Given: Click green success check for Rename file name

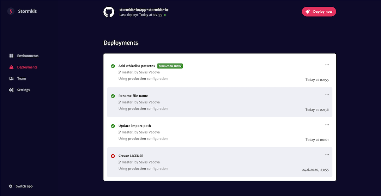Looking at the screenshot, I should (113, 96).
